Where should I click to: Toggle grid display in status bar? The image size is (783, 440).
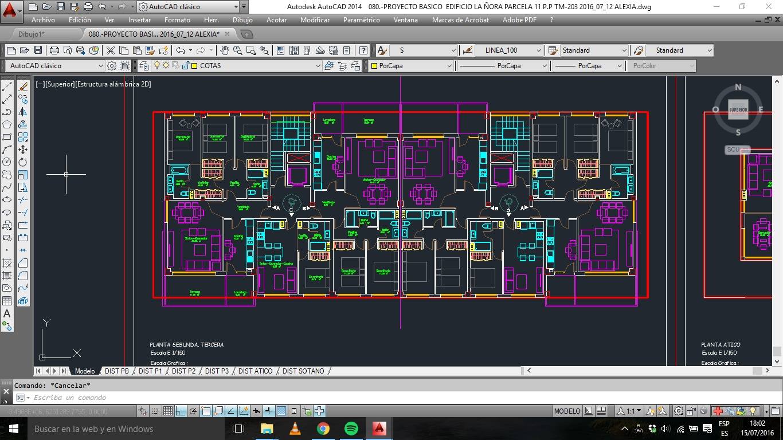point(168,411)
